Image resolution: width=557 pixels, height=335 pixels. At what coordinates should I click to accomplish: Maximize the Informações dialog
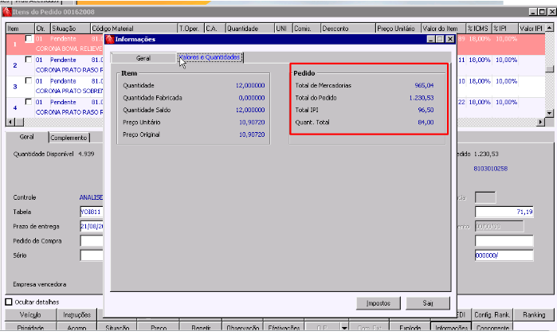click(440, 39)
